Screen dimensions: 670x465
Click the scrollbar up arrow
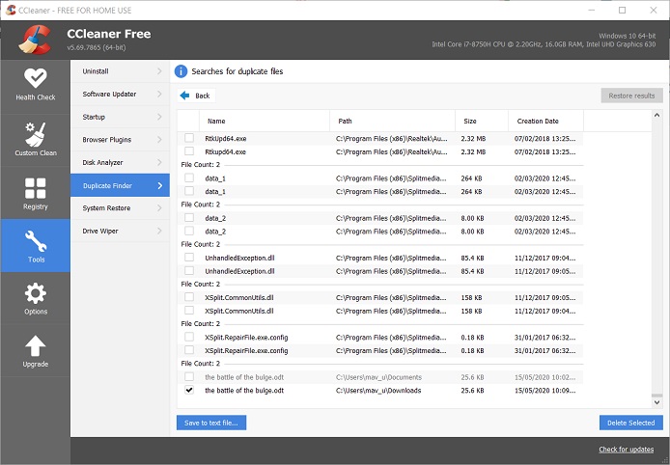[656, 116]
